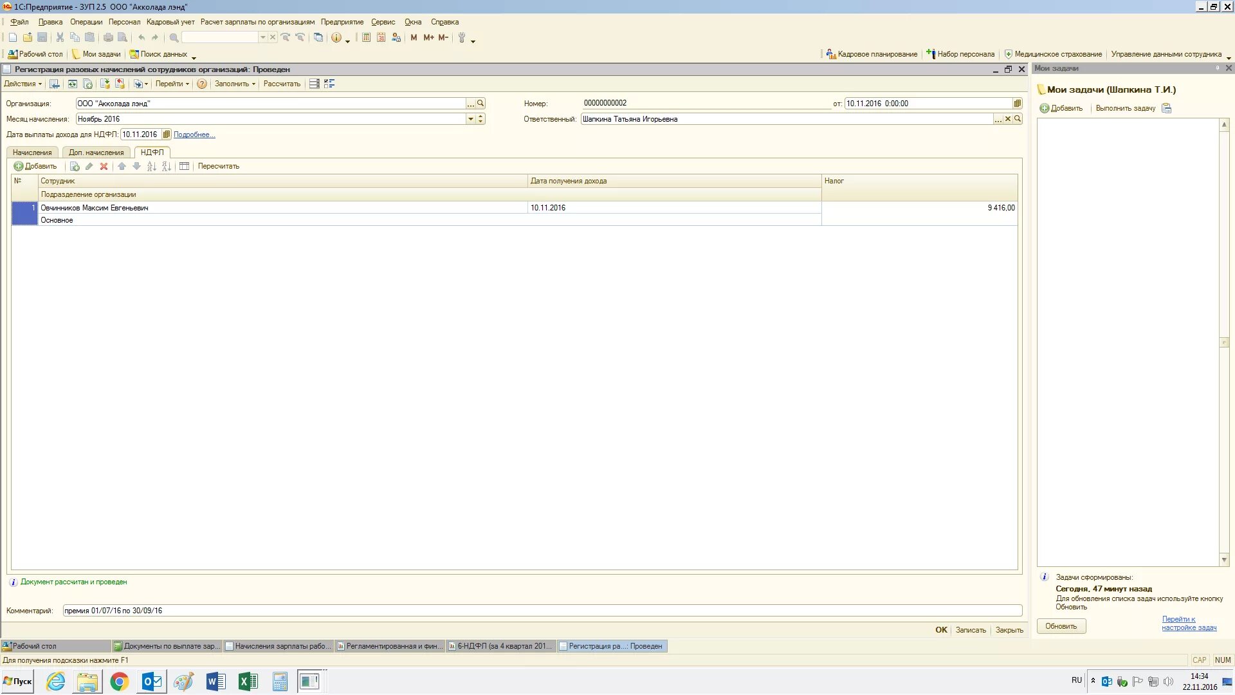
Task: Sort ascending with the A-Z icon
Action: point(152,166)
